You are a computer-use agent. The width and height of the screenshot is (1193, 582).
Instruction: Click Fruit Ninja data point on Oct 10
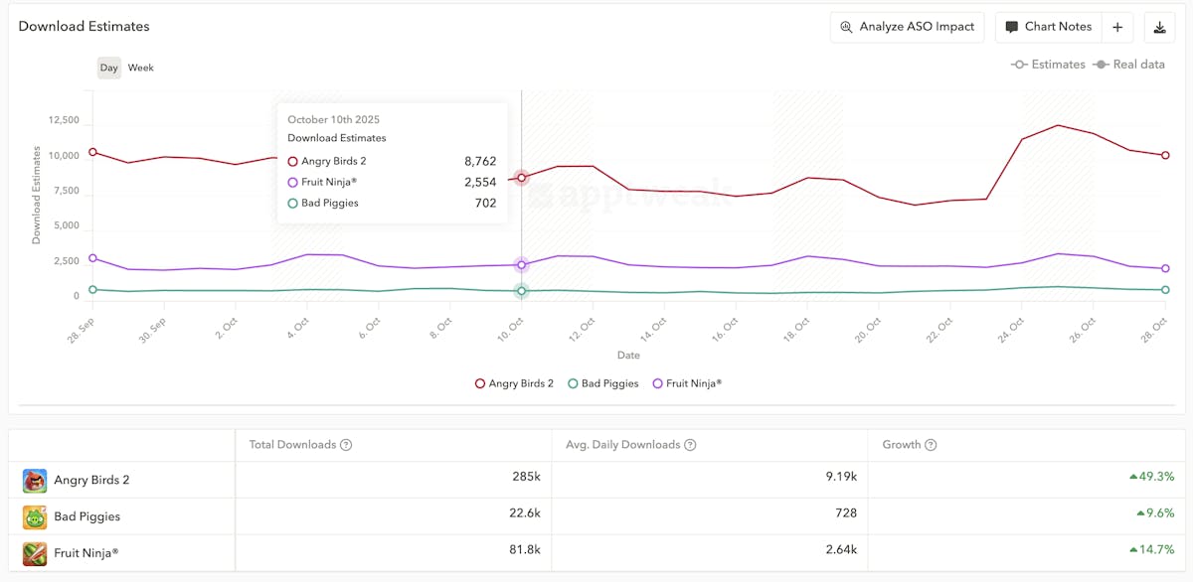(x=522, y=265)
